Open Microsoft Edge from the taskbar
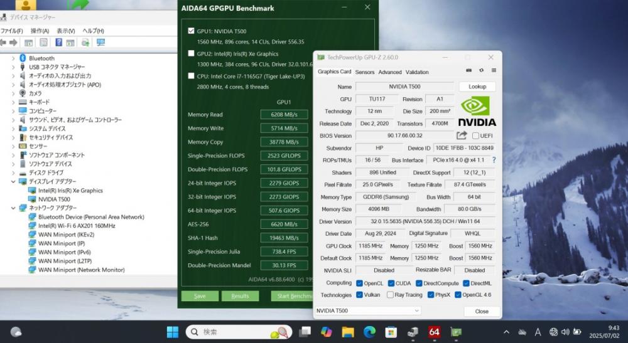628x343 pixels. (x=369, y=332)
